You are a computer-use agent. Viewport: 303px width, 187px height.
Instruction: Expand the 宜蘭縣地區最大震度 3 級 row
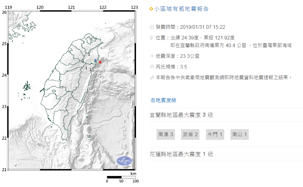[226, 115]
